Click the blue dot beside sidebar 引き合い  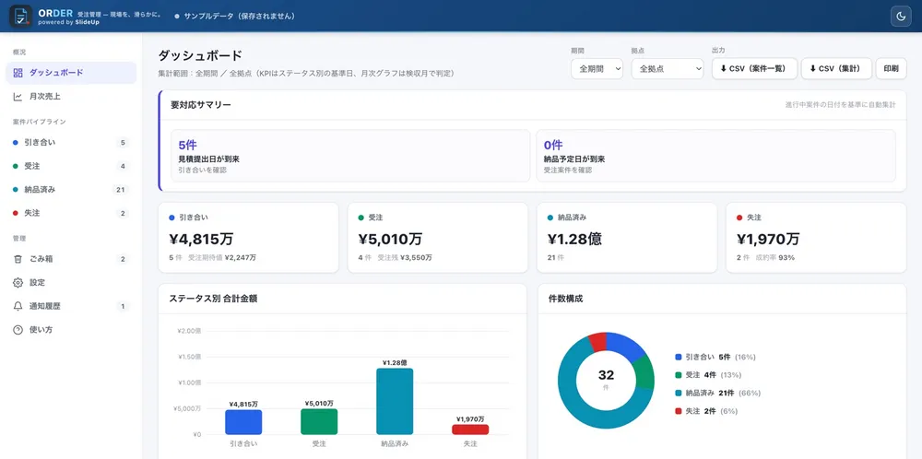16,143
